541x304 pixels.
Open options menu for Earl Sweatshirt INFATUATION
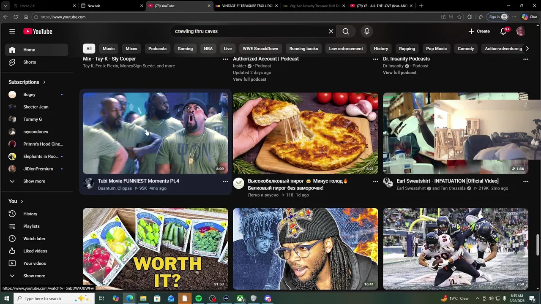pos(526,181)
